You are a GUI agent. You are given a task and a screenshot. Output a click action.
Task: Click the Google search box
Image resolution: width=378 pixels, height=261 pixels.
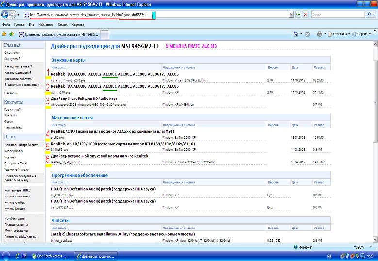(x=338, y=15)
